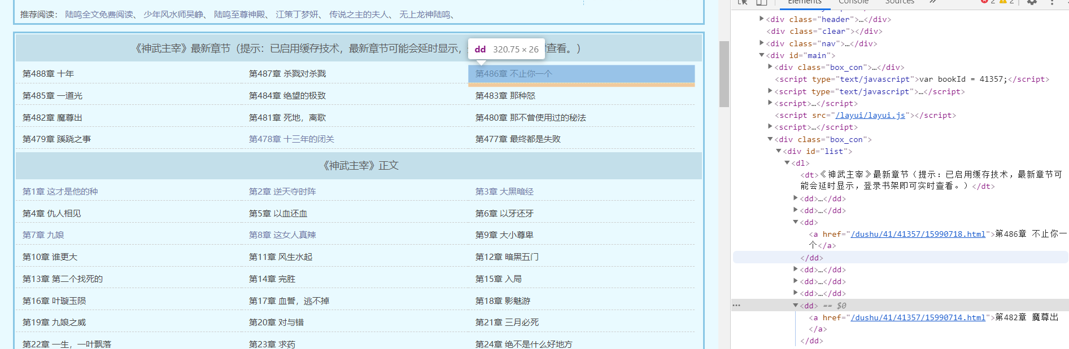This screenshot has height=349, width=1069.
Task: Open chapter 第484章 绝望的极致
Action: click(x=287, y=96)
